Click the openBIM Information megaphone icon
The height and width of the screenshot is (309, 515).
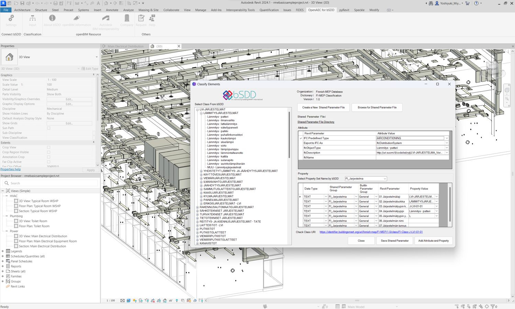point(77,18)
